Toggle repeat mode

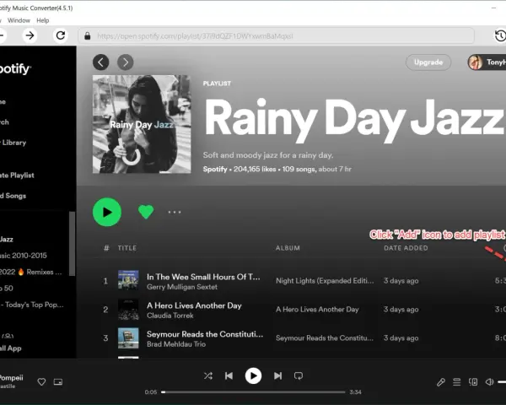(x=299, y=375)
